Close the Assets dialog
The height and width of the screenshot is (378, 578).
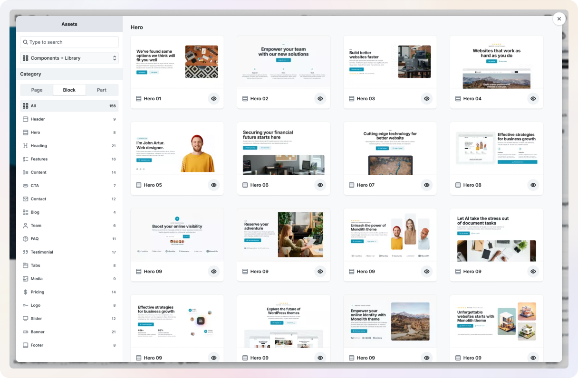(x=559, y=19)
